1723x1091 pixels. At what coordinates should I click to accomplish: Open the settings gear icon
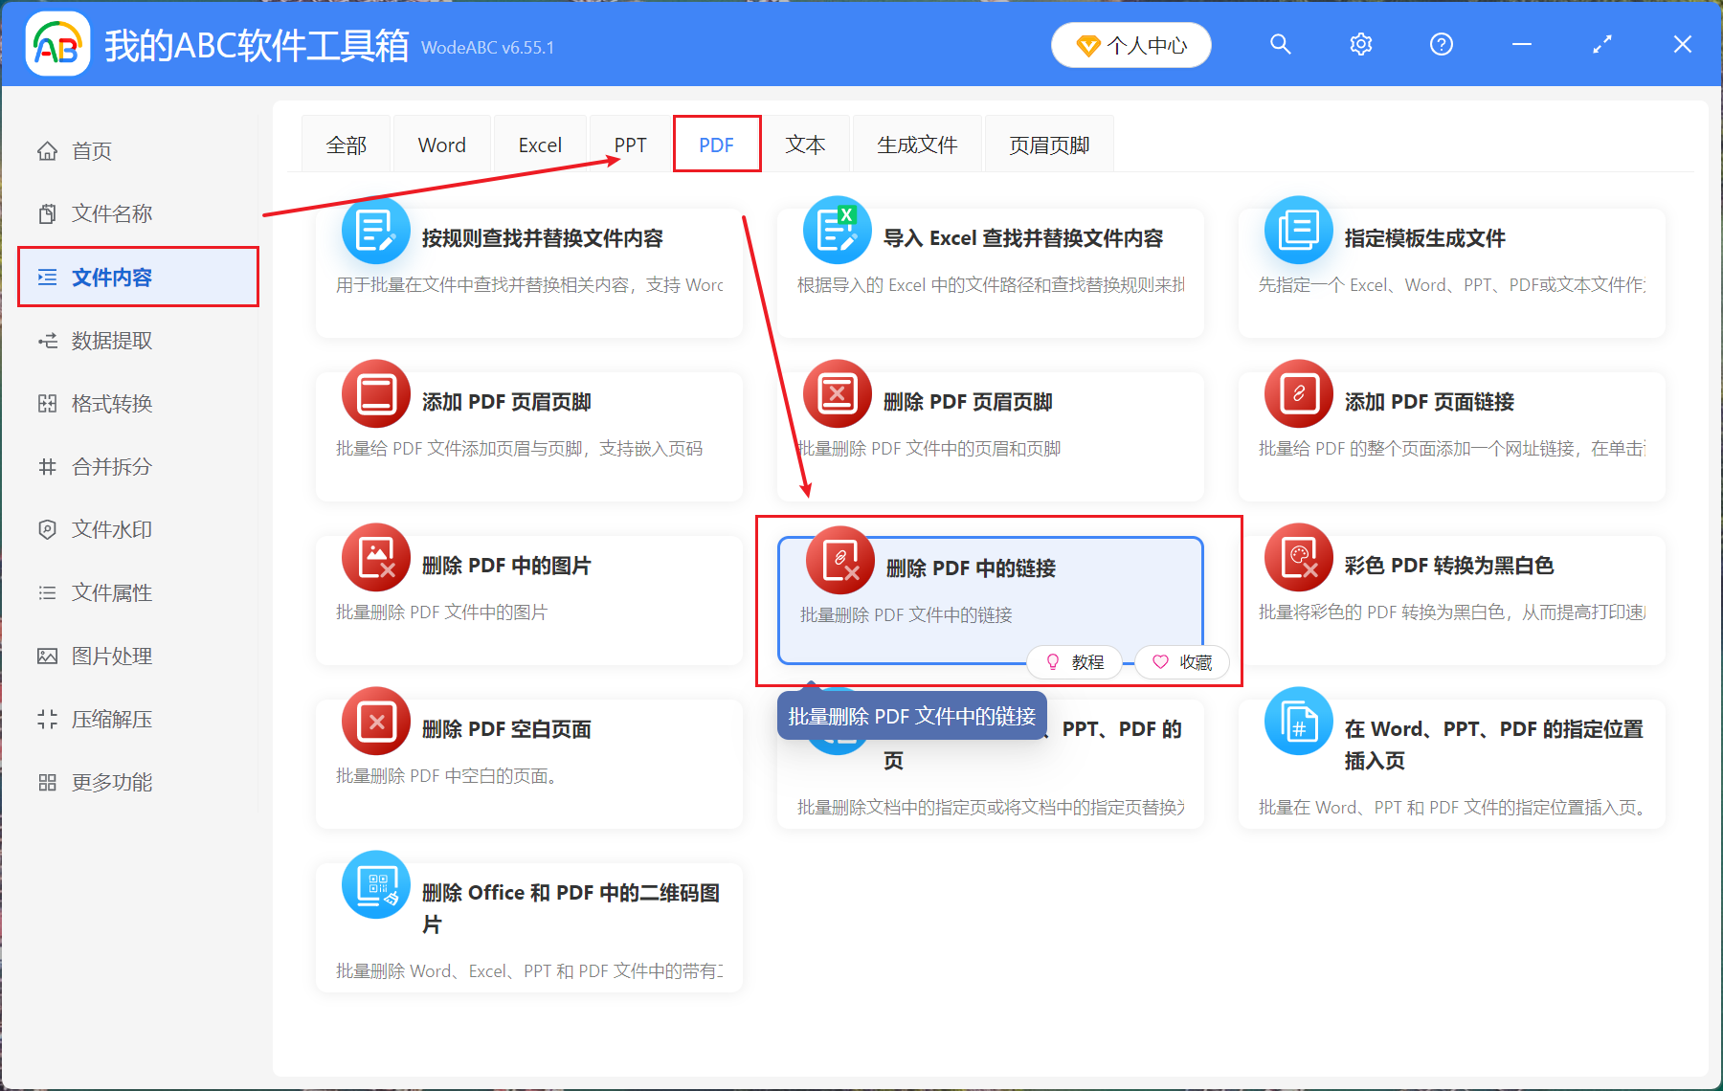[x=1360, y=44]
